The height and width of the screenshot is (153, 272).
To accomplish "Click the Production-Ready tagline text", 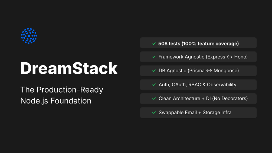I will coord(62,90).
